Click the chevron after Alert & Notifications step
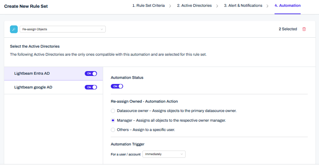The image size is (319, 167). coord(268,6)
